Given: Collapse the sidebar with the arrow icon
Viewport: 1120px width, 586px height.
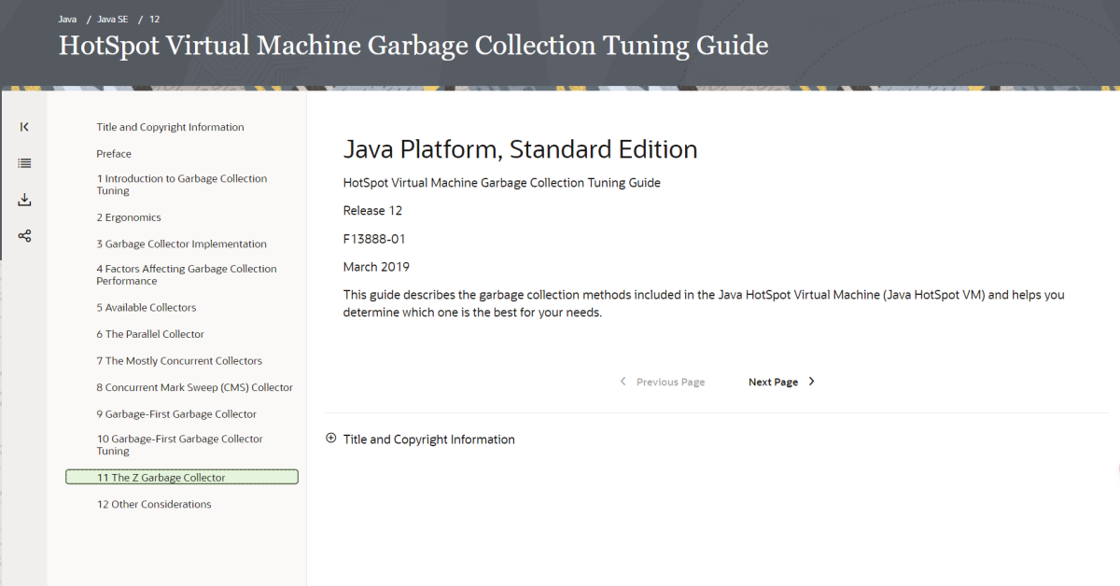Looking at the screenshot, I should (x=24, y=127).
